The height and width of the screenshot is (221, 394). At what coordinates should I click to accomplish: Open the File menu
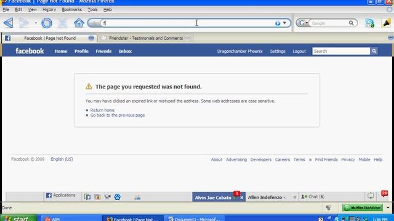click(6, 10)
